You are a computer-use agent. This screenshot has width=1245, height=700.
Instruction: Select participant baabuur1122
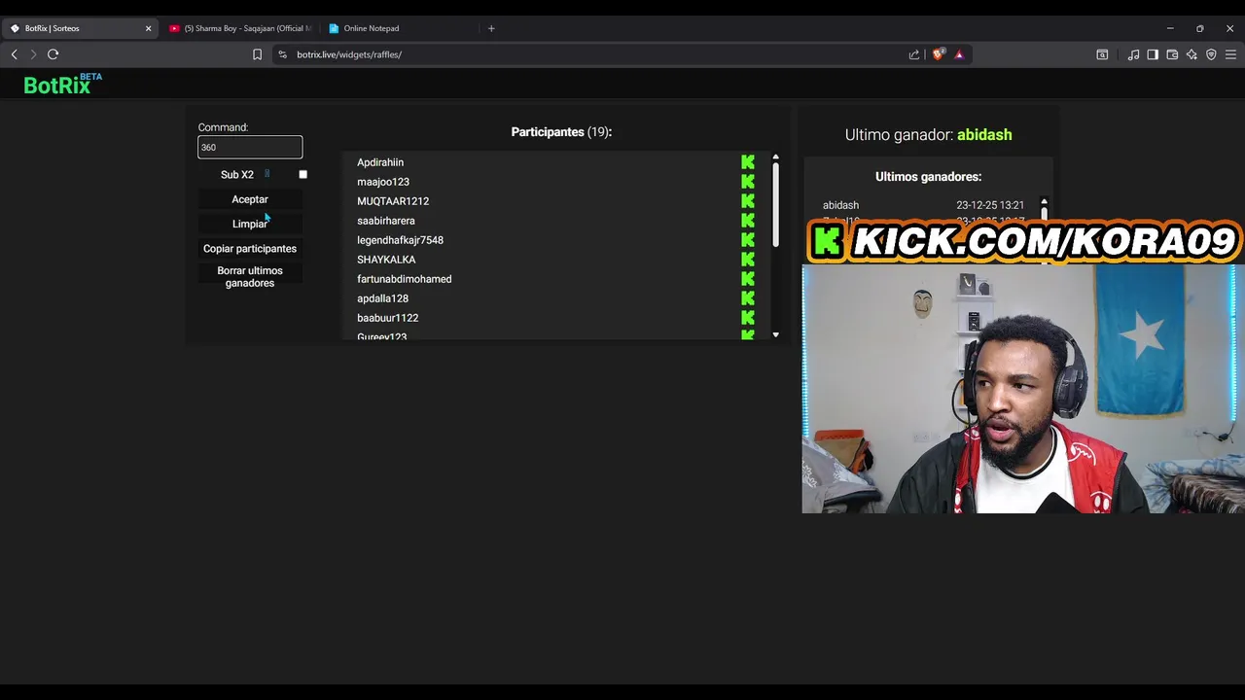pyautogui.click(x=387, y=318)
